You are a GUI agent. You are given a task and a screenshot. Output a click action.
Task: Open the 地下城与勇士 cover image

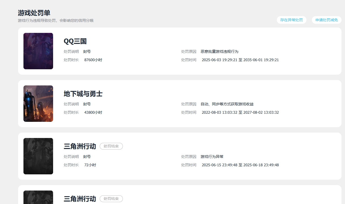tap(38, 104)
